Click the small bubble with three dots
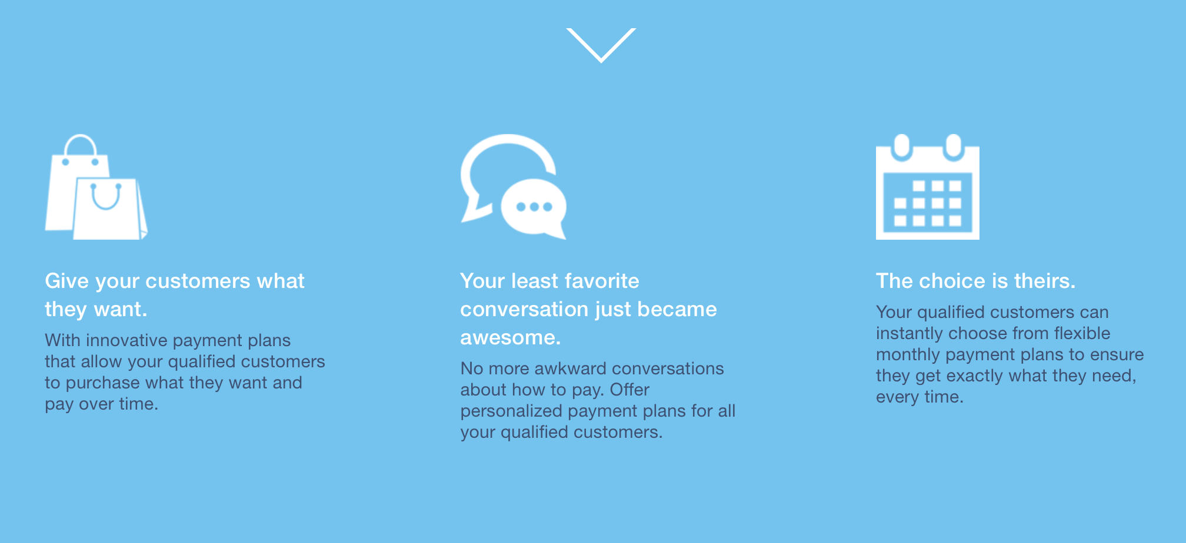The height and width of the screenshot is (543, 1186). [x=534, y=209]
